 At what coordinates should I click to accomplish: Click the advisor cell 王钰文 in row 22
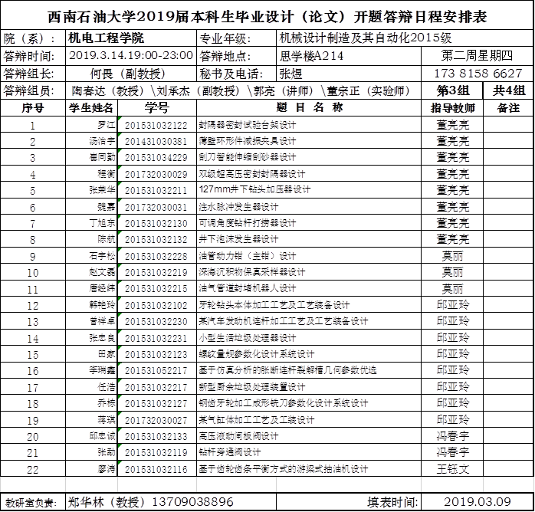coord(453,468)
